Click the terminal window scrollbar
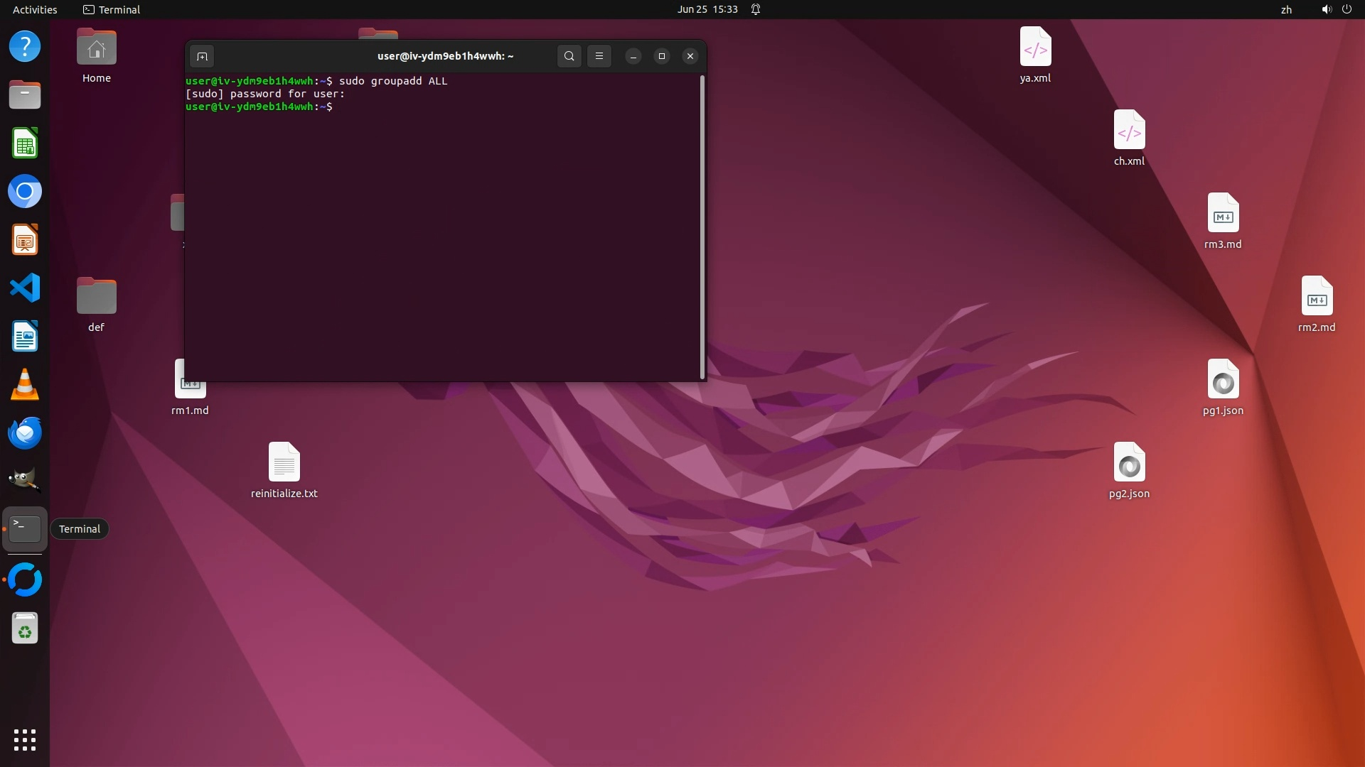 coord(702,227)
